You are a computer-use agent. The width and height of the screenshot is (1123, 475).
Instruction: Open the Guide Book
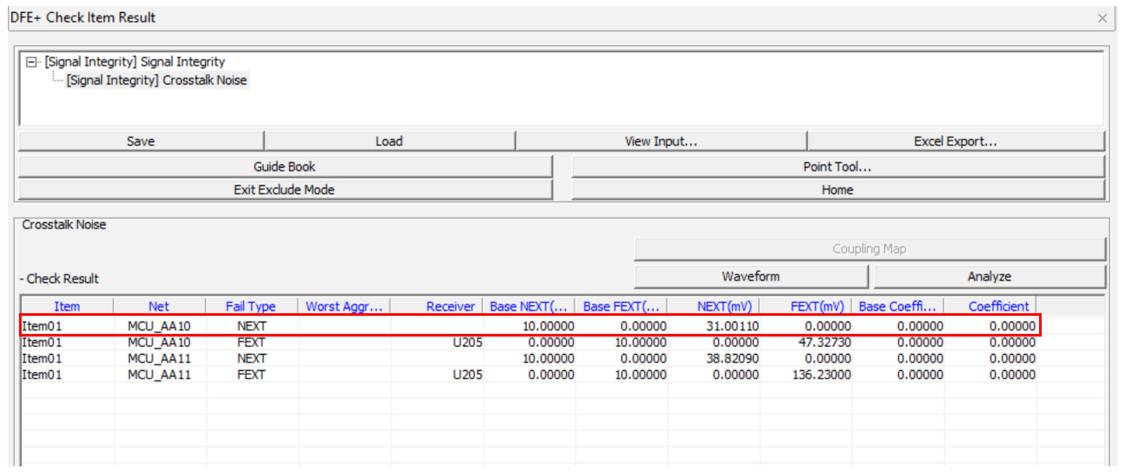(x=285, y=166)
